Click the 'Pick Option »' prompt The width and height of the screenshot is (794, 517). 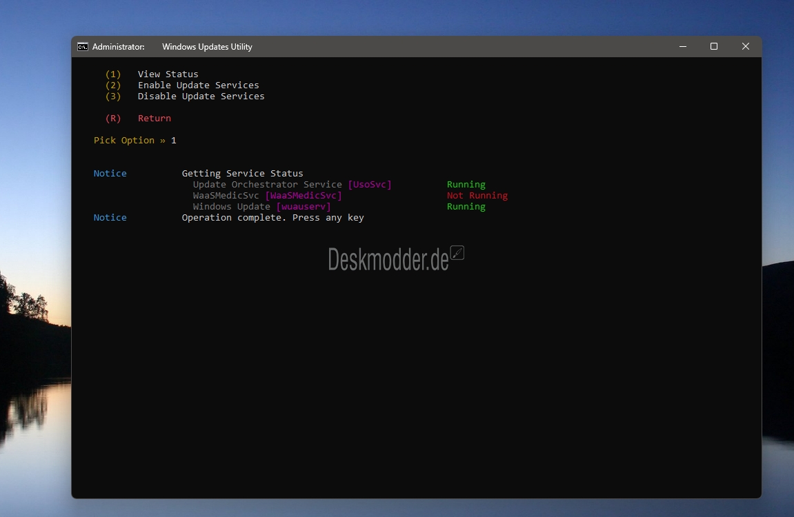click(130, 141)
